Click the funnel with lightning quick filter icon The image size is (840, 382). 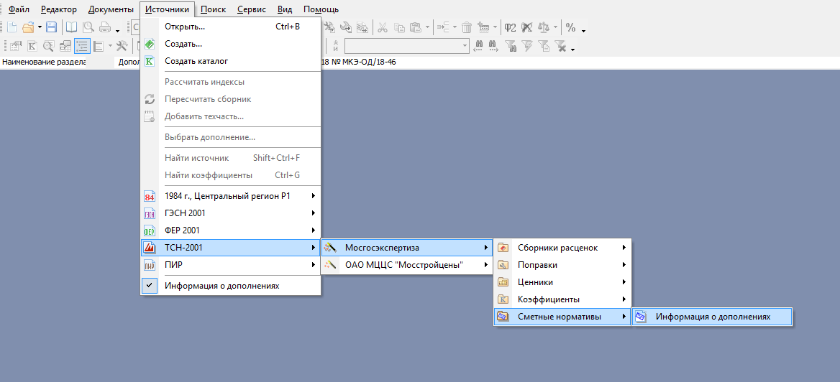pyautogui.click(x=527, y=46)
